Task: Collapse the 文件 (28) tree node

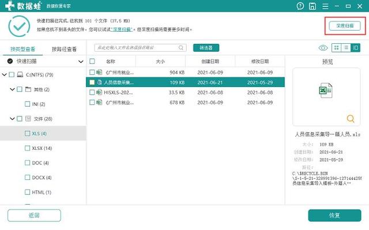Action: pyautogui.click(x=12, y=119)
